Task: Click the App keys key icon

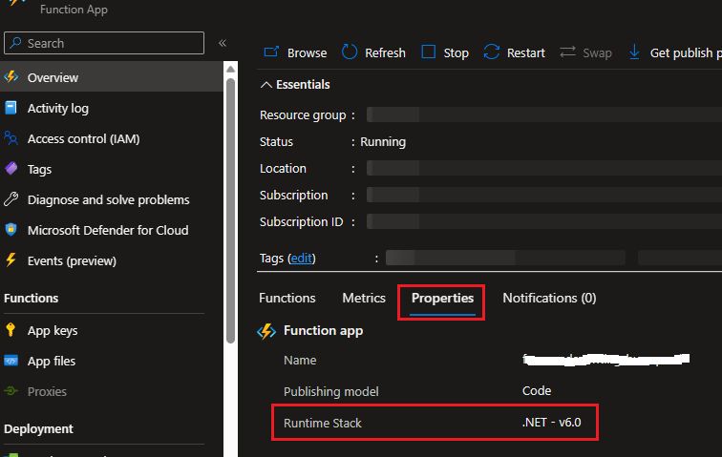Action: point(11,329)
